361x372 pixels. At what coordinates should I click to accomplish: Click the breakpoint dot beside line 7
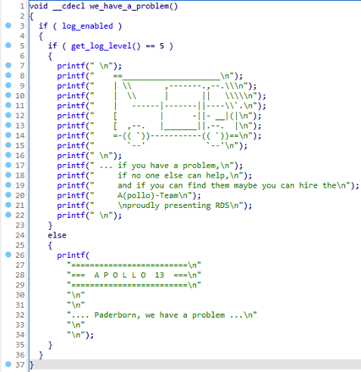[8, 65]
